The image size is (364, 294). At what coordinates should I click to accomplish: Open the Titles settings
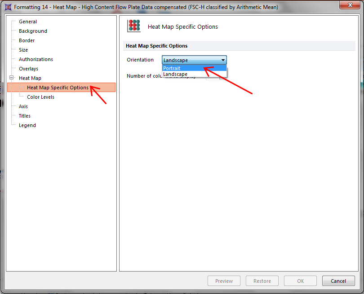click(x=25, y=116)
